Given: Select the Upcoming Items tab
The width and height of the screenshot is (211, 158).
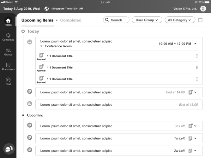Looking at the screenshot, I should (x=37, y=20).
